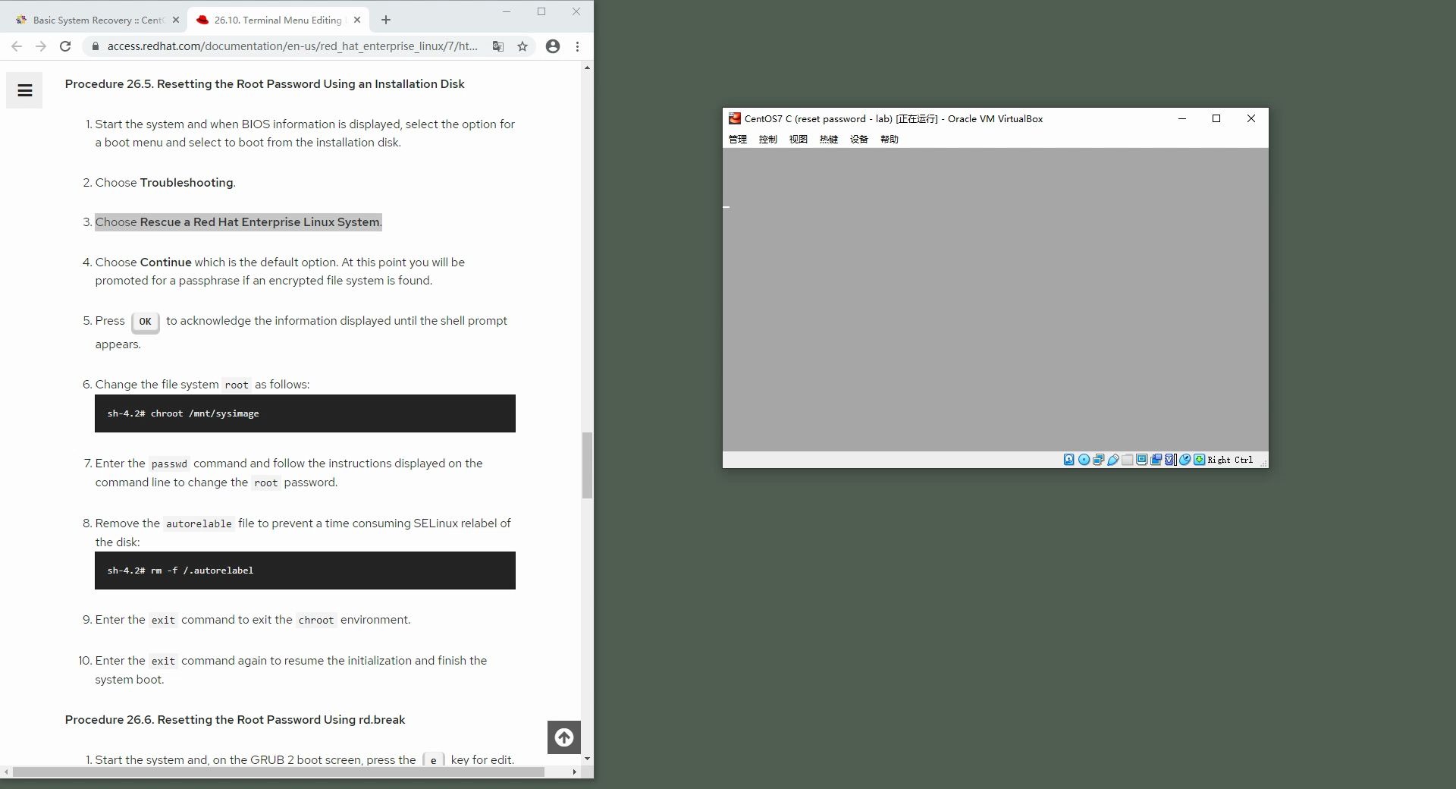Reload the Red Hat documentation page

click(65, 46)
